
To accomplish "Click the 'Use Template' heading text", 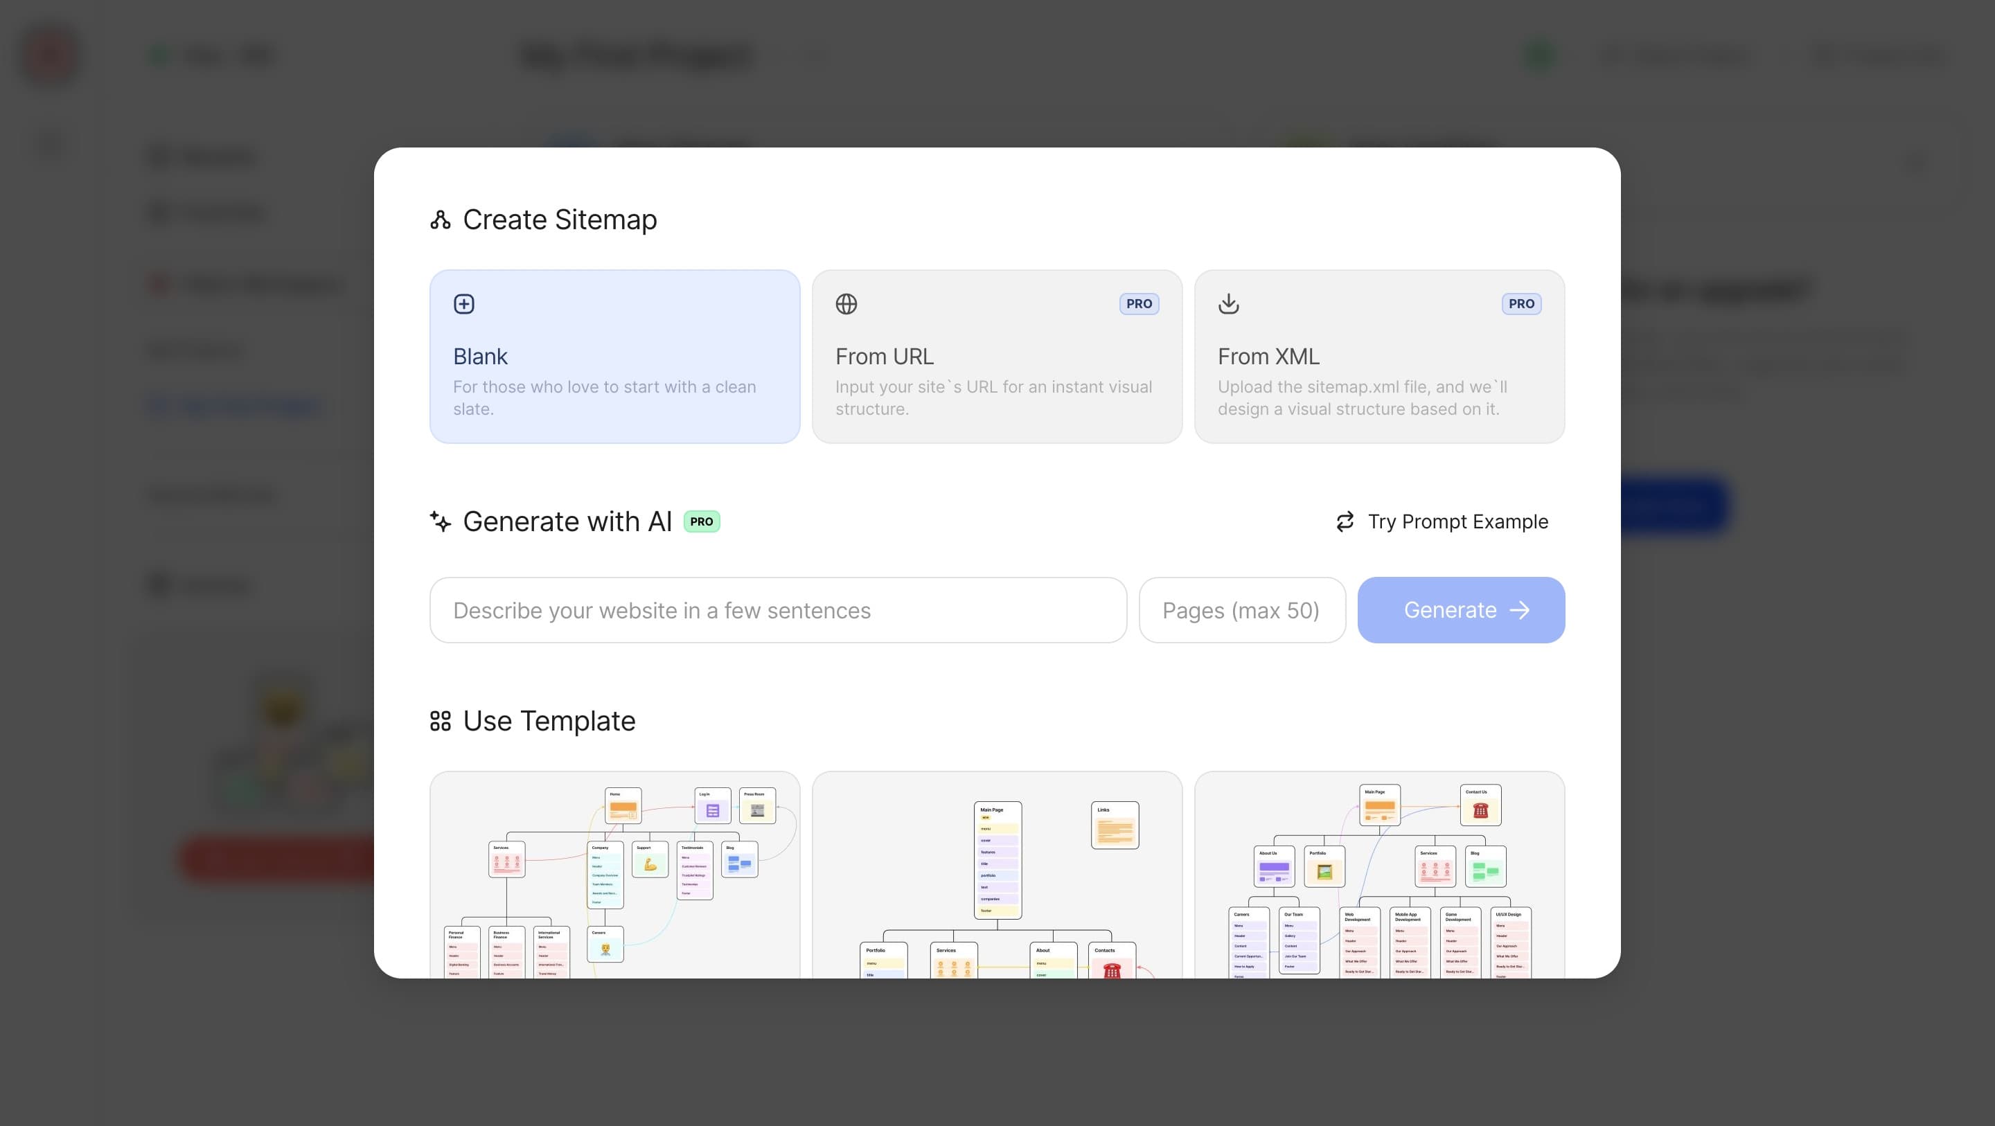I will point(549,721).
